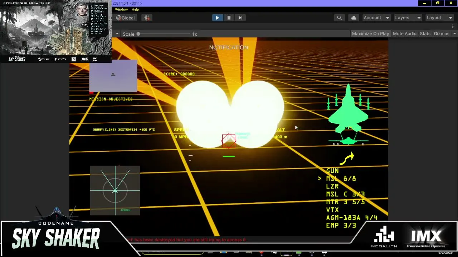This screenshot has width=458, height=257.
Task: Click the grey camera preview panel
Action: pos(113,76)
